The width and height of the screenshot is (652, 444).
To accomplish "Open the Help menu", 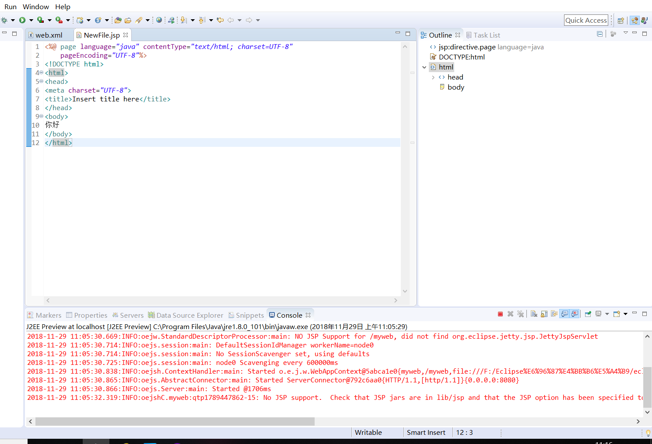I will (63, 7).
